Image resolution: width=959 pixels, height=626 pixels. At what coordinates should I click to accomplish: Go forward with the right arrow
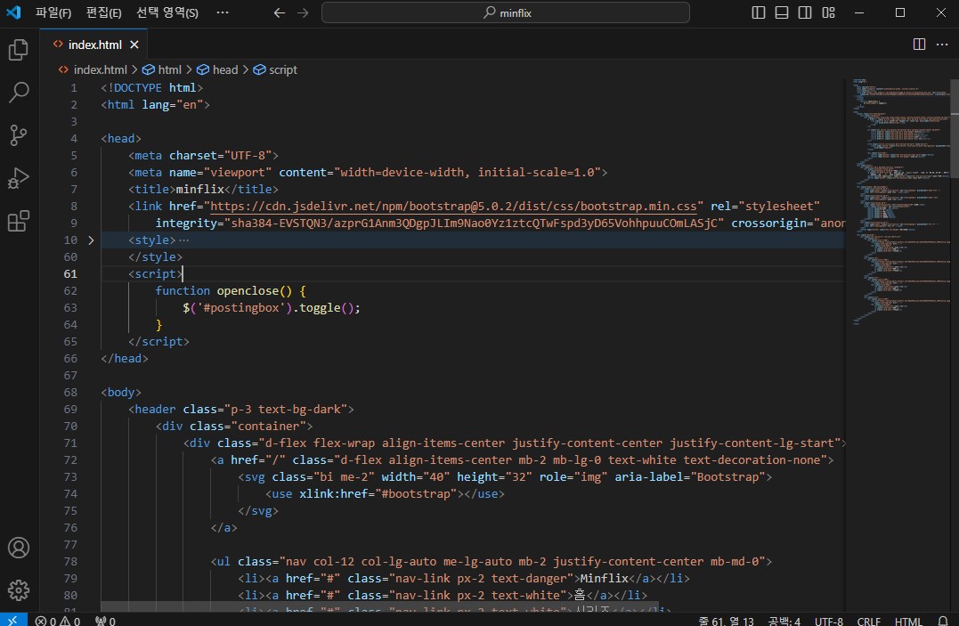pos(303,12)
